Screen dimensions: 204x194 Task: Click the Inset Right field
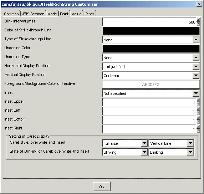pyautogui.click(x=149, y=129)
